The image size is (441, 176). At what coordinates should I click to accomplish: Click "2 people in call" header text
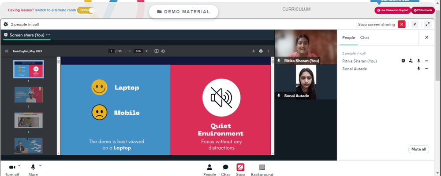tap(25, 25)
